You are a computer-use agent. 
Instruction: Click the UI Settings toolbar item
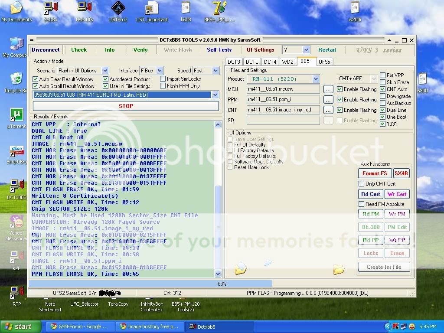click(260, 50)
